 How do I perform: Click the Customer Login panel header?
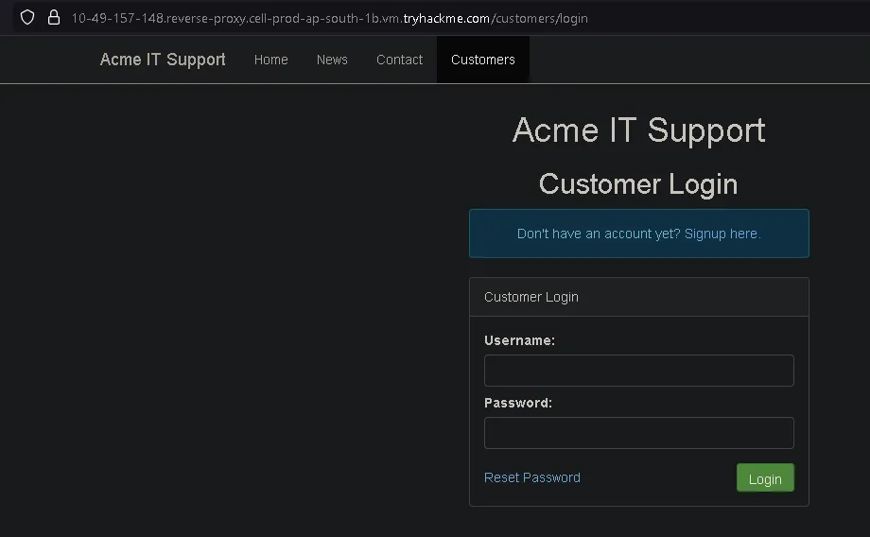pyautogui.click(x=638, y=298)
